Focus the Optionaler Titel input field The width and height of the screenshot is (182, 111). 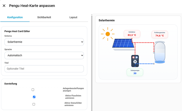44,69
